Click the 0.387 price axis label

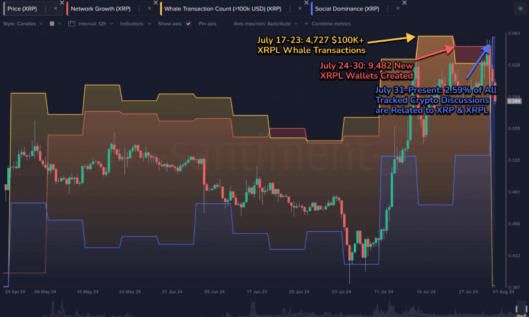[x=514, y=287]
